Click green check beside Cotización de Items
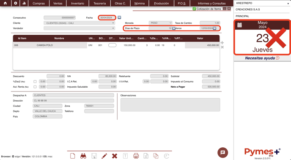This screenshot has height=160, width=291. [x=194, y=9]
